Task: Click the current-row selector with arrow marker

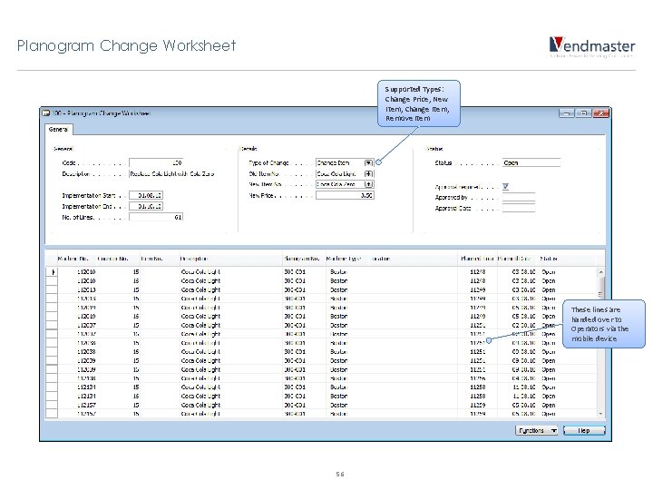Action: [x=52, y=272]
